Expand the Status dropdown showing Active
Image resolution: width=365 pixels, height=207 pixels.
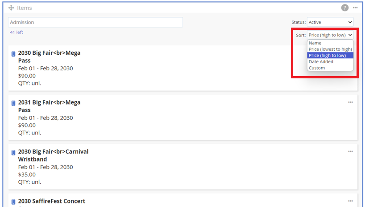pos(330,22)
